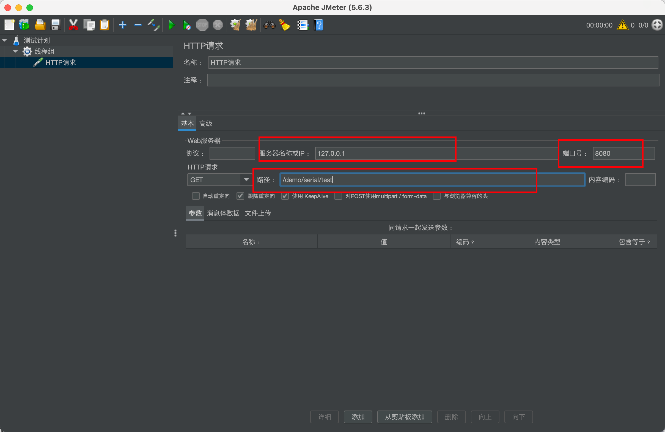Click the New test plan icon
665x432 pixels.
pyautogui.click(x=10, y=25)
